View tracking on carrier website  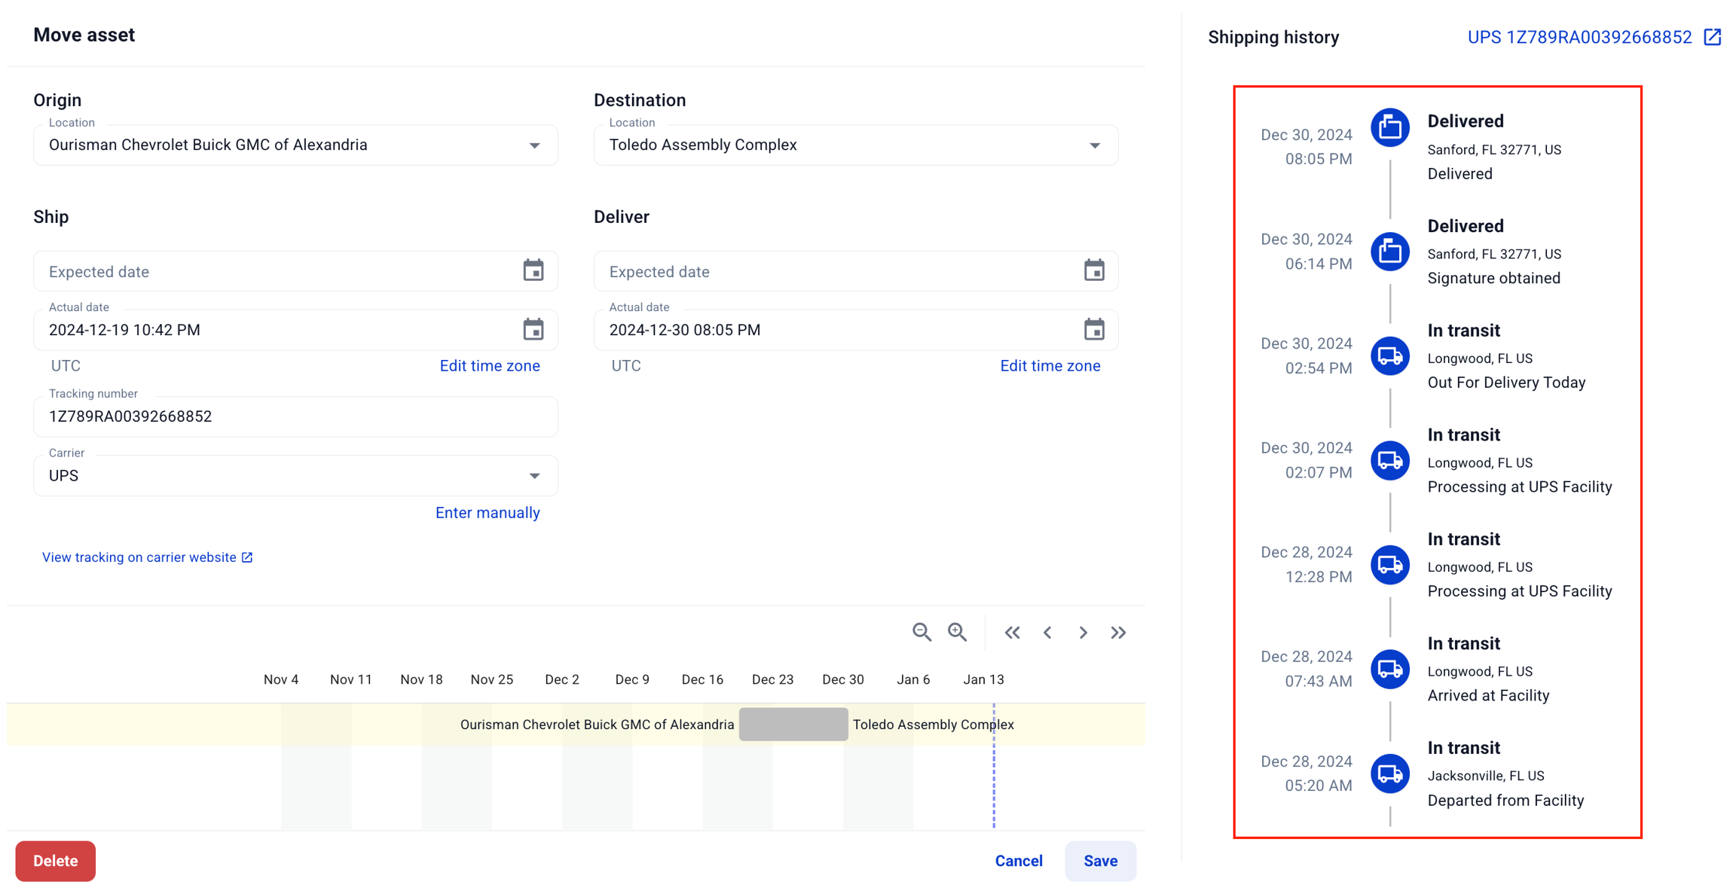point(148,557)
